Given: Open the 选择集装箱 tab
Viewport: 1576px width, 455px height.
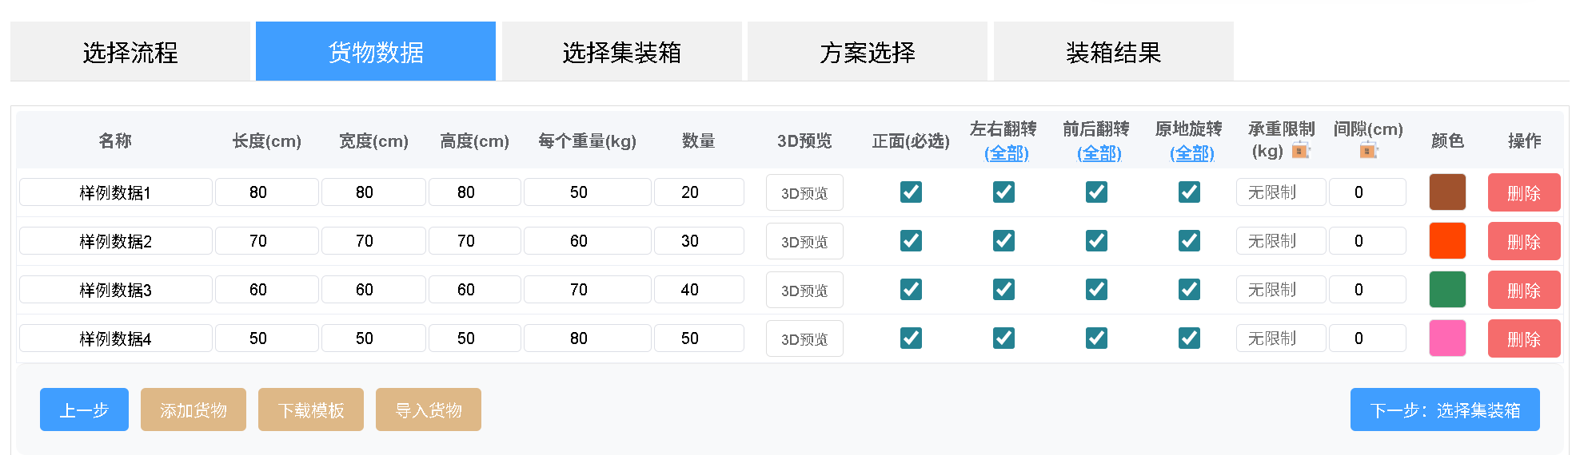Looking at the screenshot, I should click(622, 51).
